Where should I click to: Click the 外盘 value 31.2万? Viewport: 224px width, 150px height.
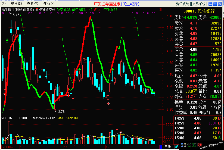tap(191, 96)
